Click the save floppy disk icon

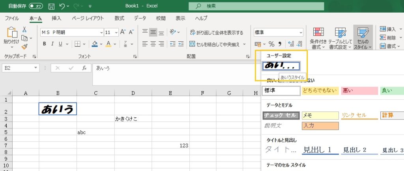[51, 6]
